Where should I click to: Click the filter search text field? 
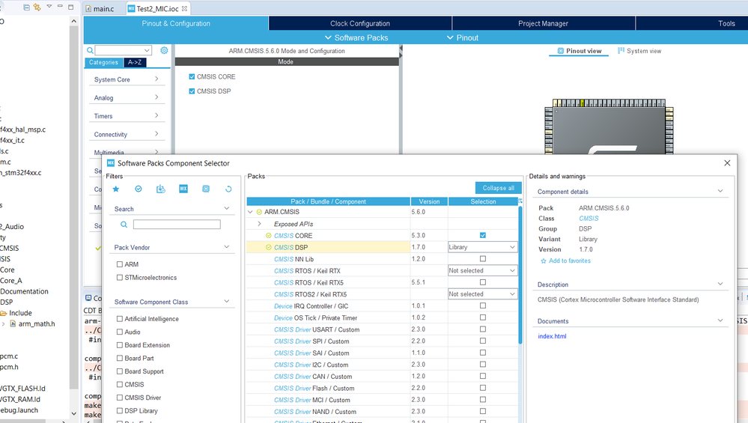click(177, 224)
